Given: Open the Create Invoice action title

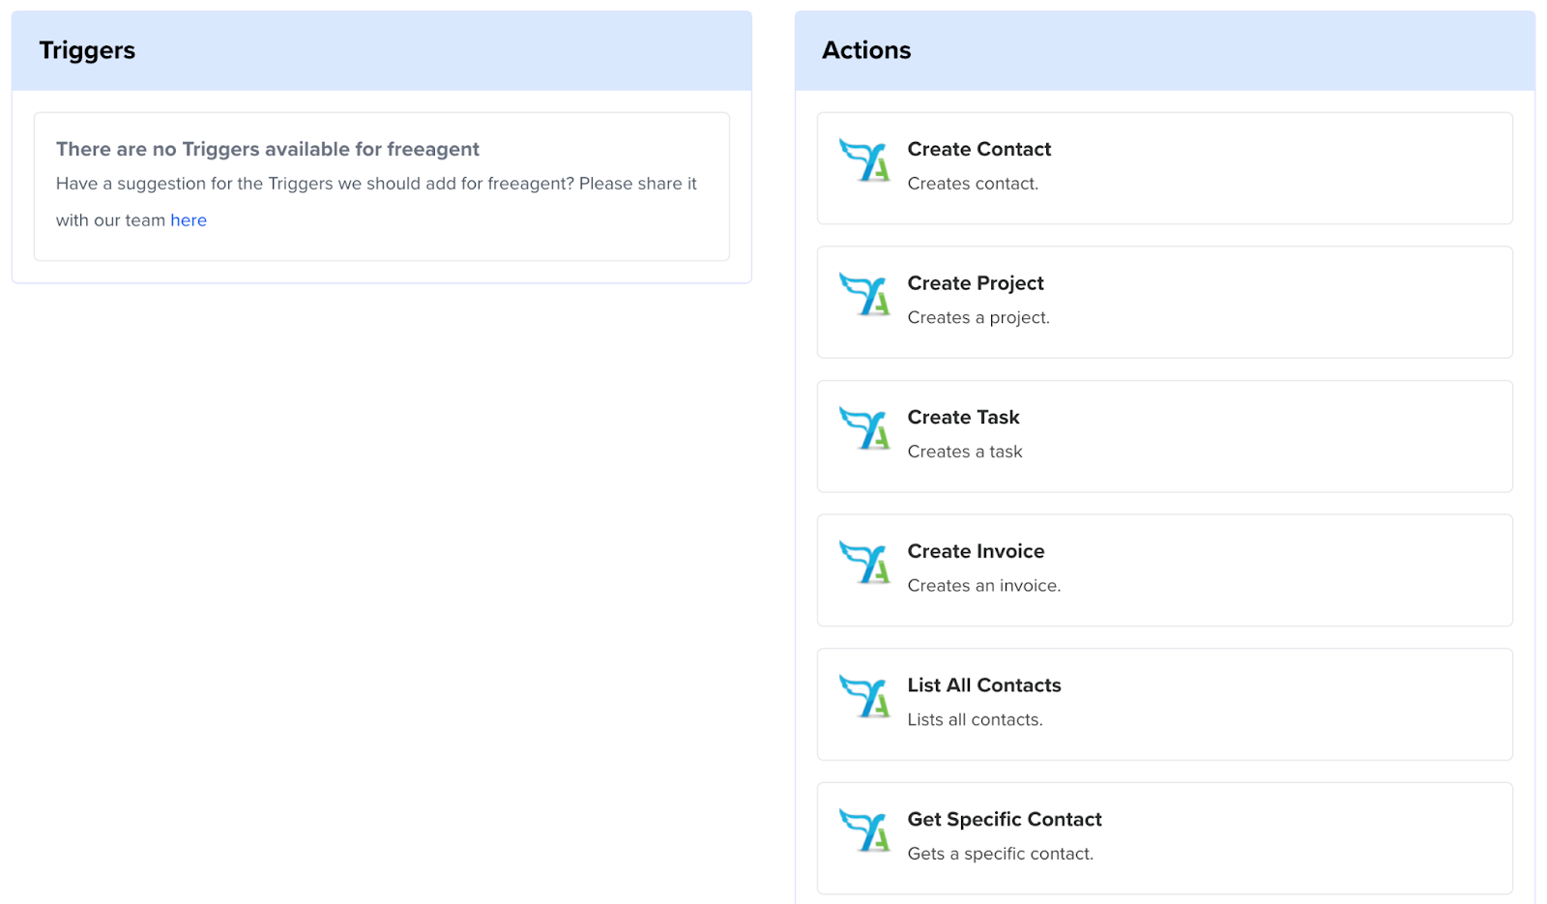Looking at the screenshot, I should [x=976, y=551].
